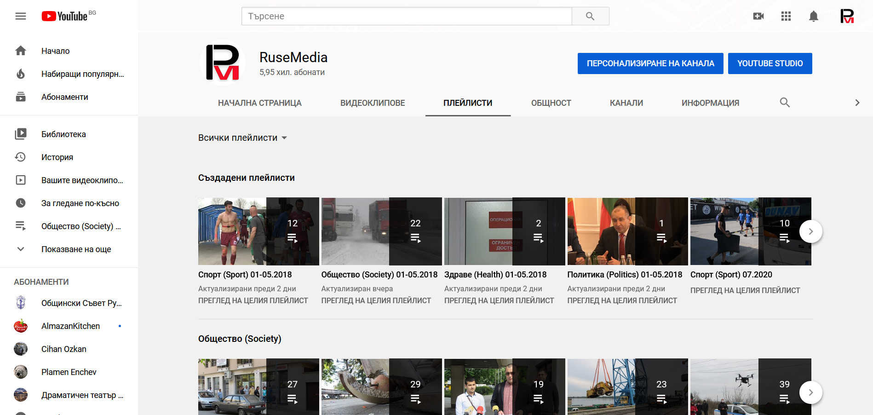Select the ПЛЕЙЛИСТИ tab
Viewport: 873px width, 415px height.
tap(468, 103)
